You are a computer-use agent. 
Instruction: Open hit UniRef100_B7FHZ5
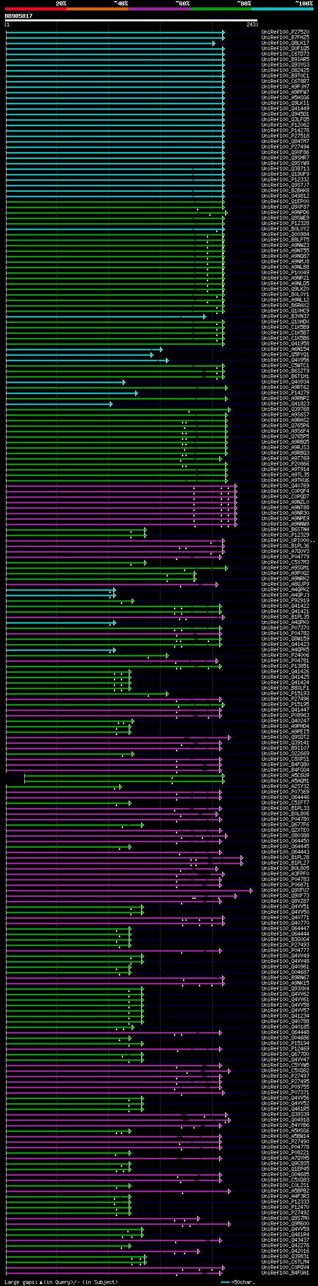click(x=285, y=37)
